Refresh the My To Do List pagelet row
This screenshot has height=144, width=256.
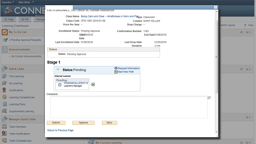point(242,32)
